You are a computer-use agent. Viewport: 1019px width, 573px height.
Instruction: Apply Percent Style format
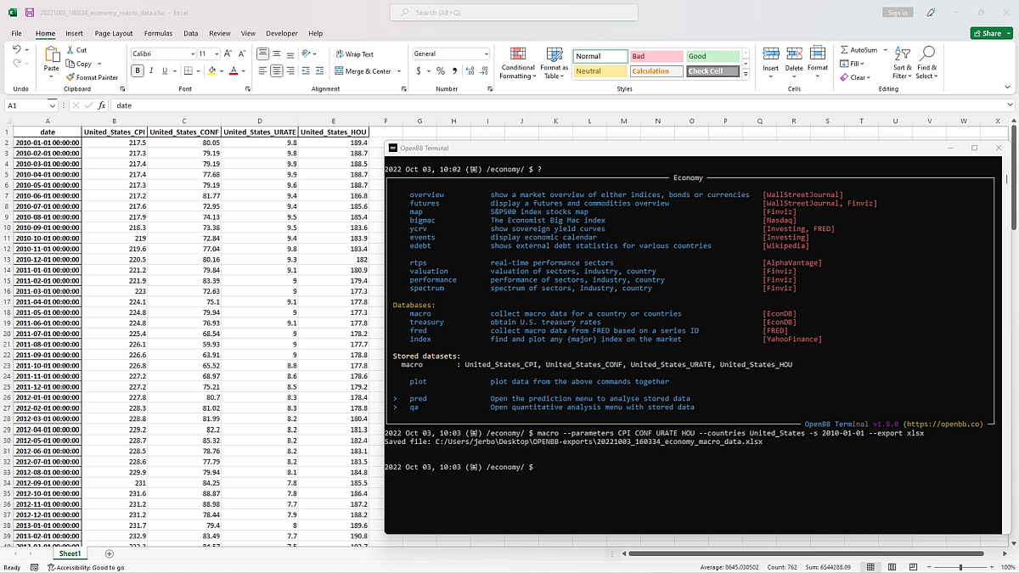click(441, 71)
